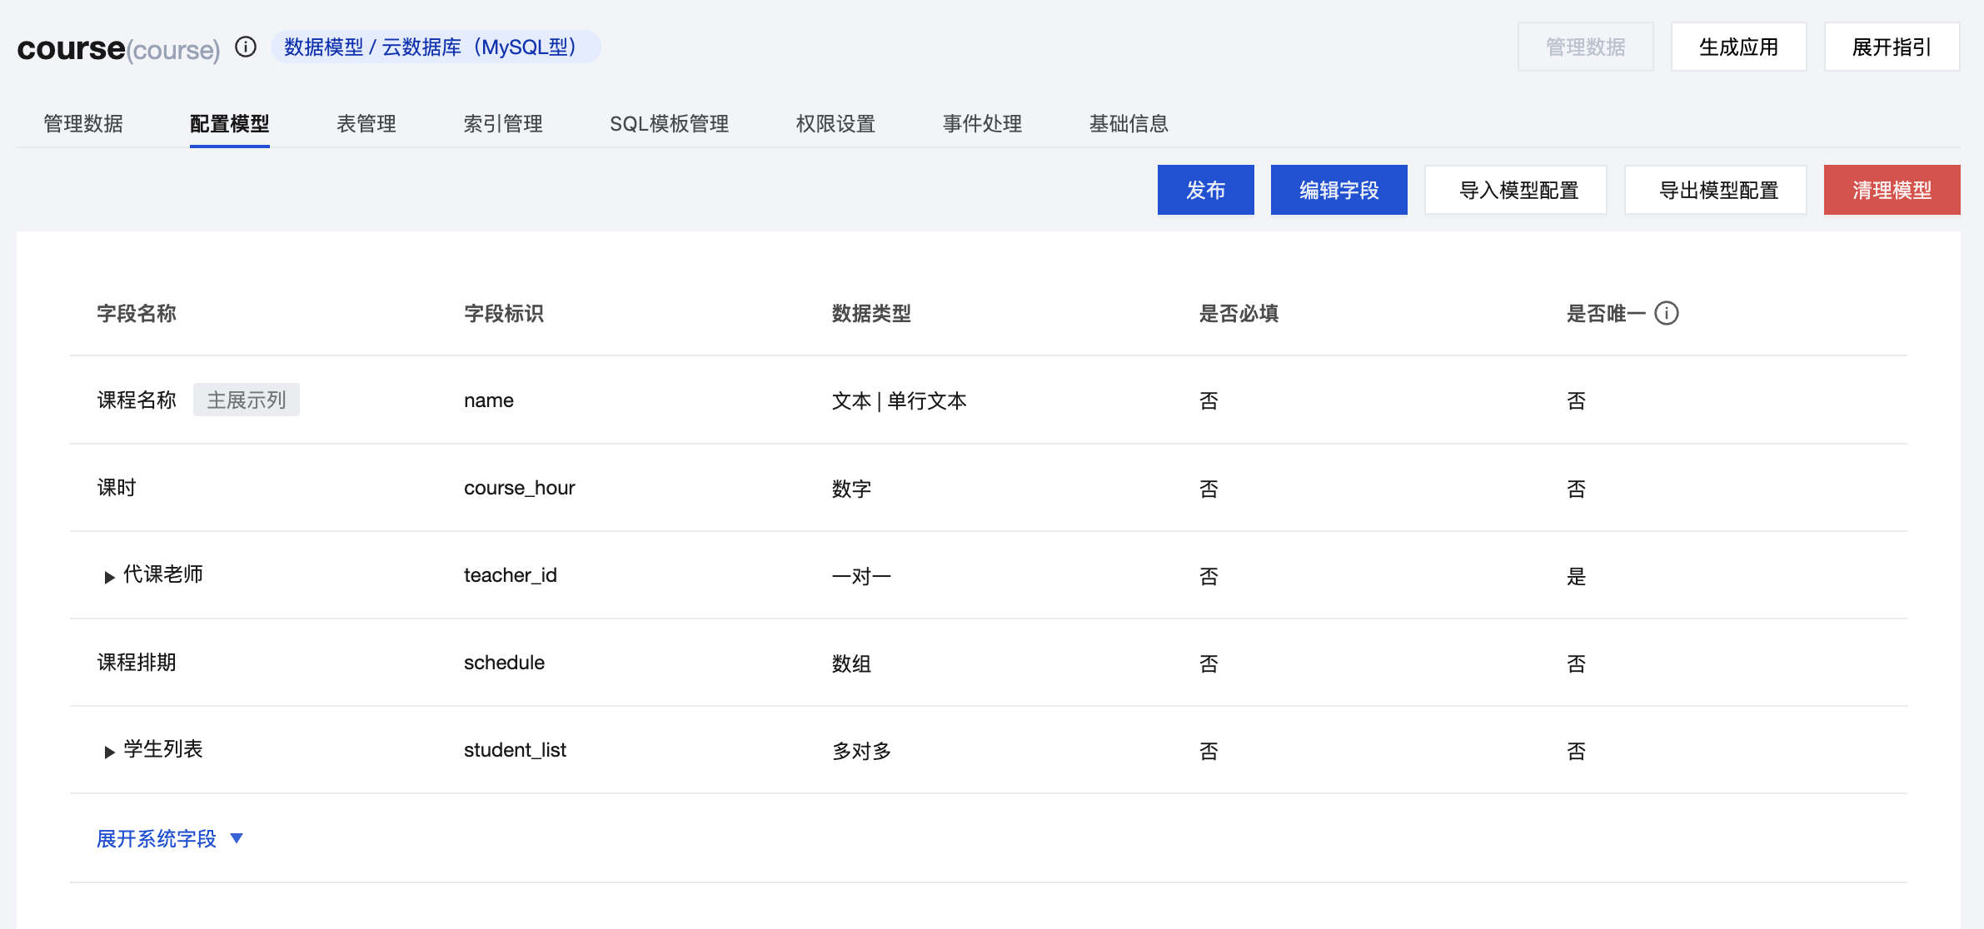Click the disabled 管理数据 button at top
This screenshot has height=929, width=1984.
(x=1586, y=47)
